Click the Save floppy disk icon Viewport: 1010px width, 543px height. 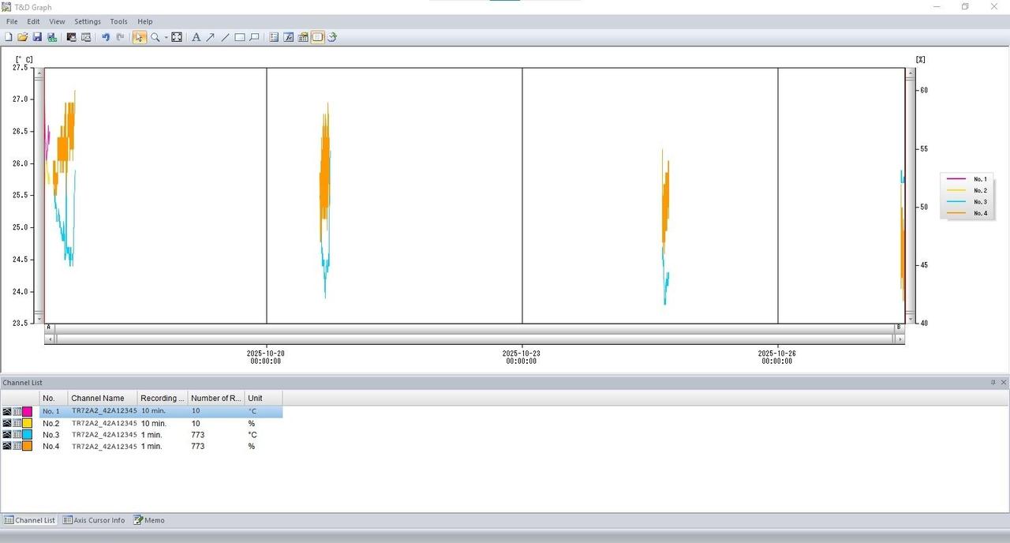36,37
